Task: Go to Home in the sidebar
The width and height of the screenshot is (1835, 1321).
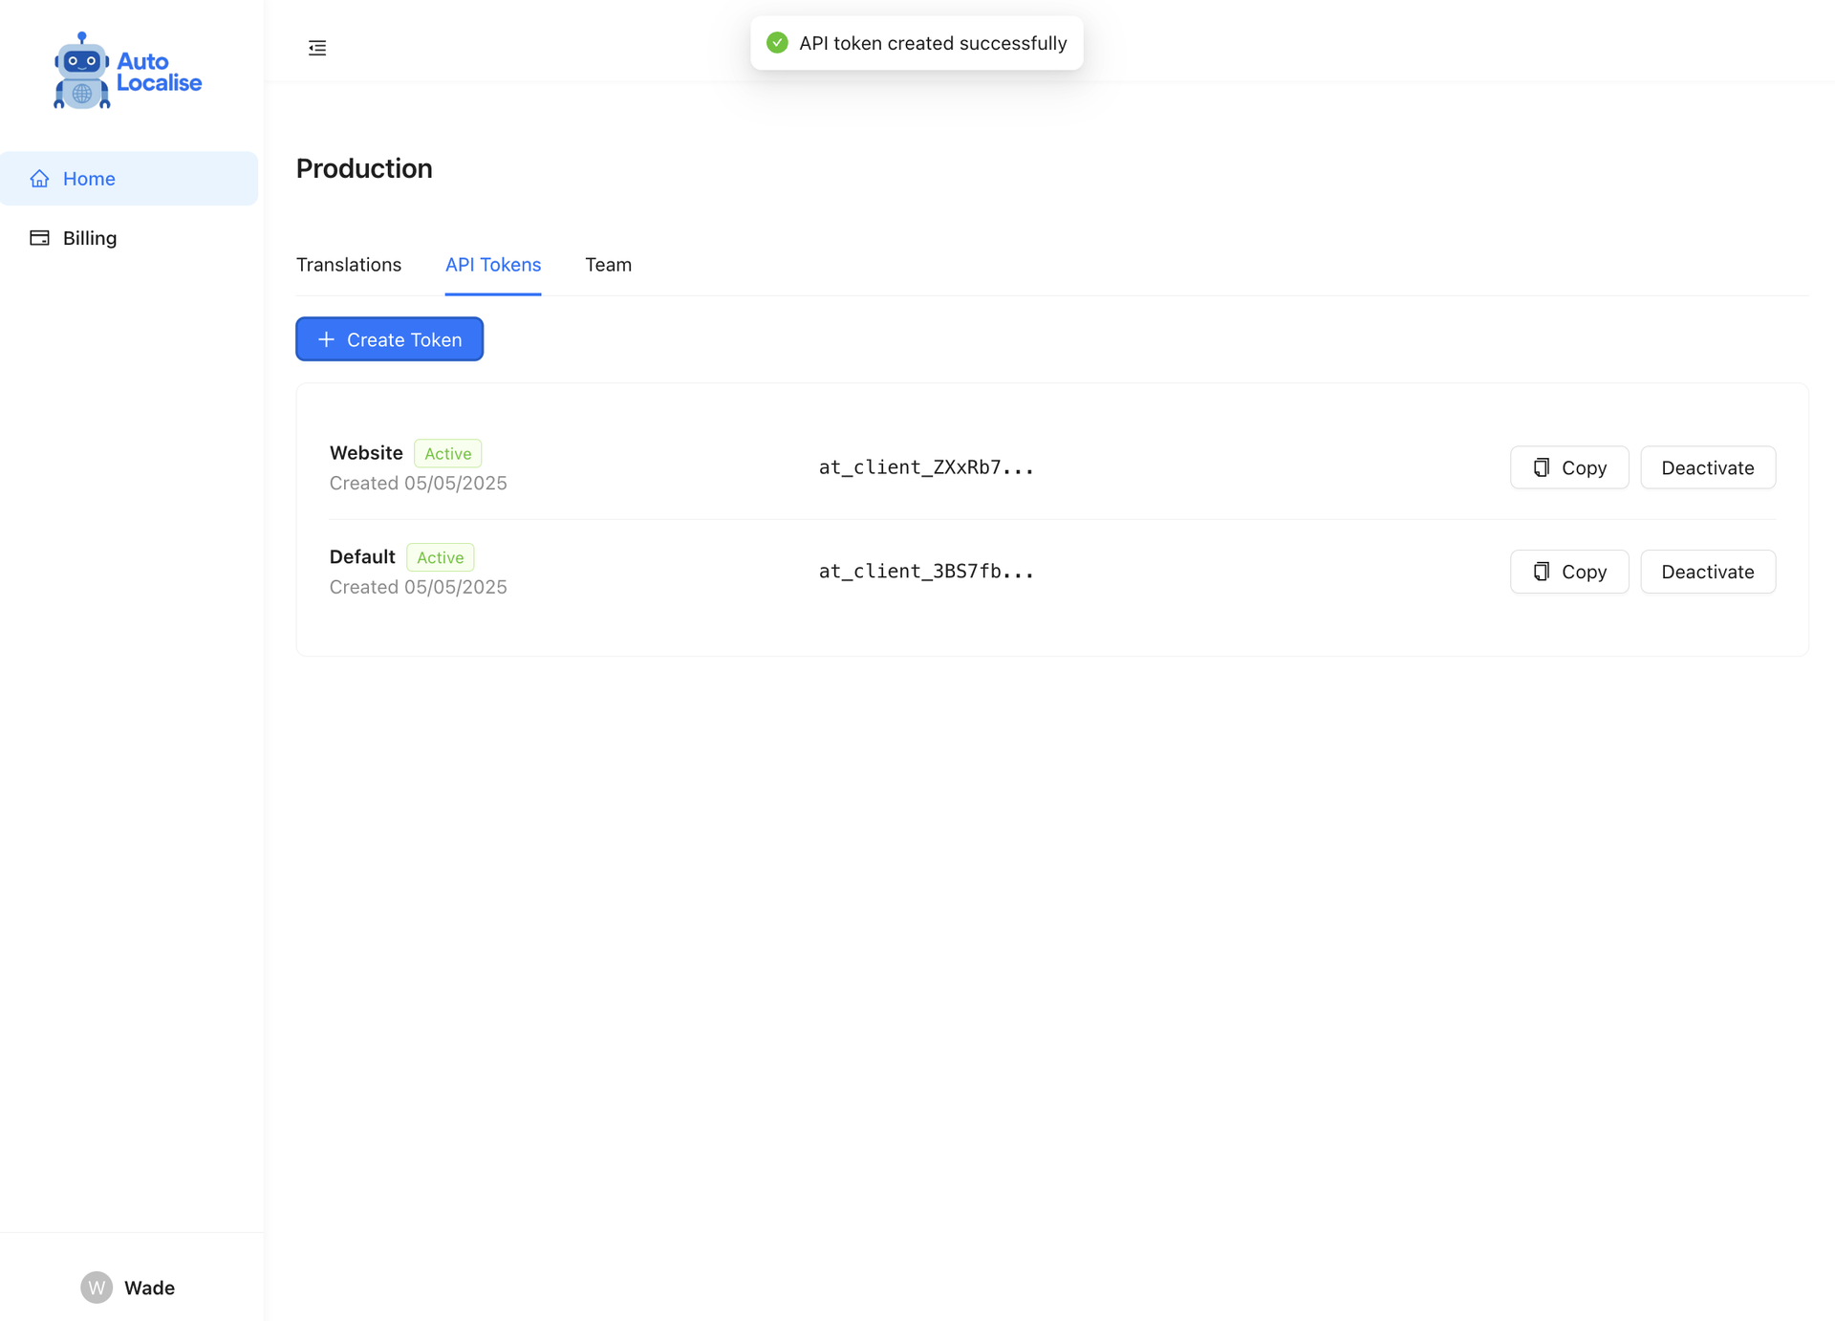Action: click(129, 179)
